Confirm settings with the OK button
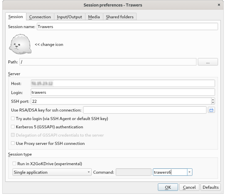Image resolution: width=226 pixels, height=196 pixels. pos(168,187)
